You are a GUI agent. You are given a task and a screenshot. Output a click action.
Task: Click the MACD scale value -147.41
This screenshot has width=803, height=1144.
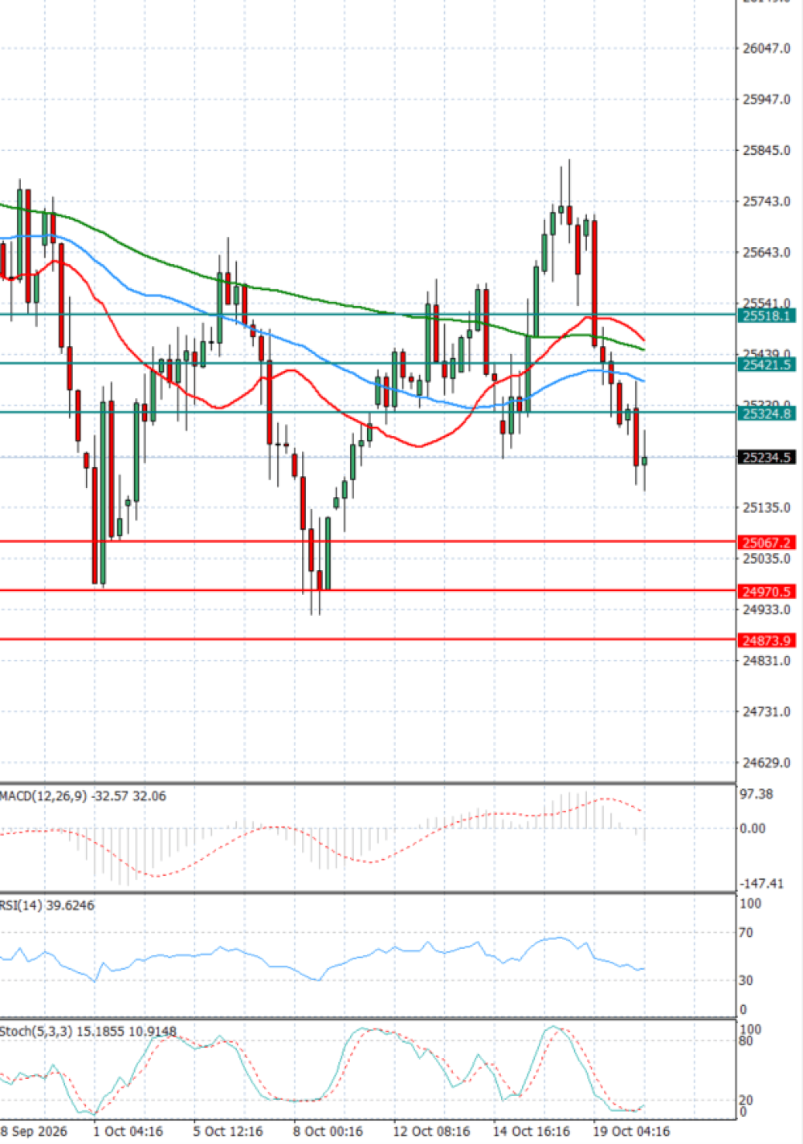click(x=761, y=883)
